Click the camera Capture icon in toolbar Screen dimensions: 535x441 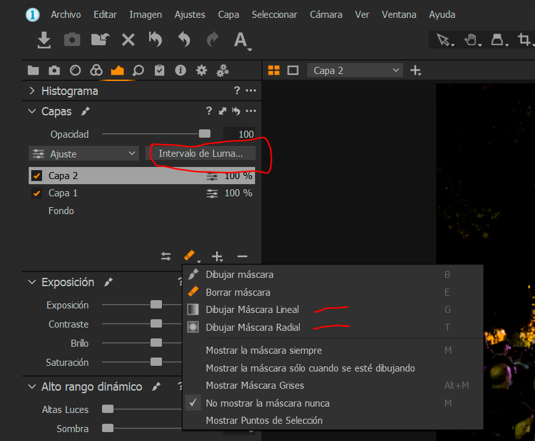click(x=72, y=40)
